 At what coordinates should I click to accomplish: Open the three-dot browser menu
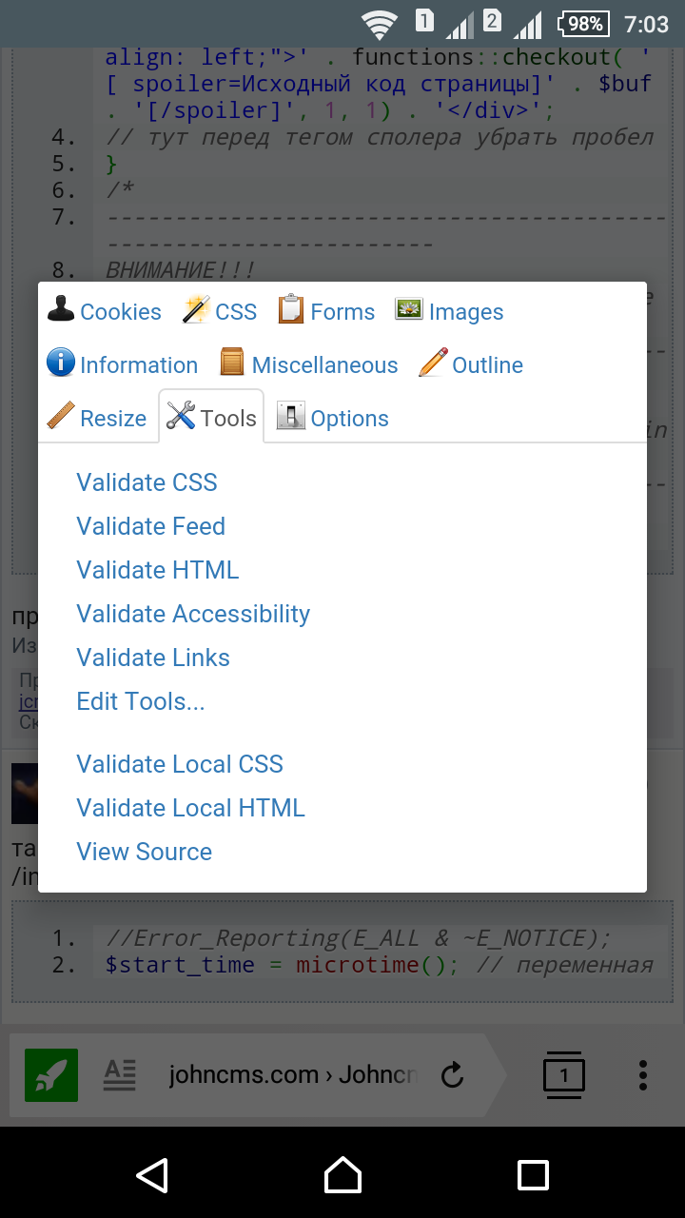[643, 1075]
